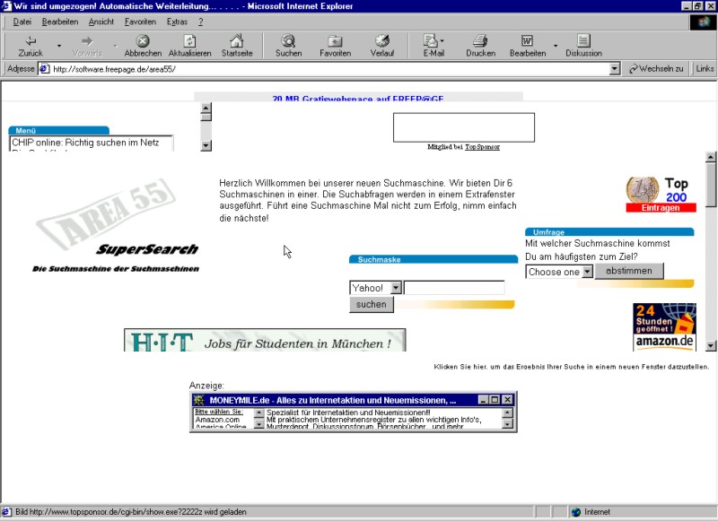Click the H.I.T Jobs für Studenten banner

[265, 340]
